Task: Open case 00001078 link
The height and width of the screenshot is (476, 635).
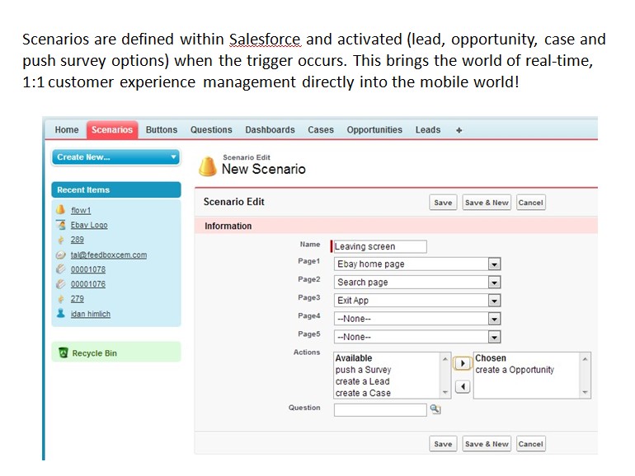Action: click(x=88, y=269)
